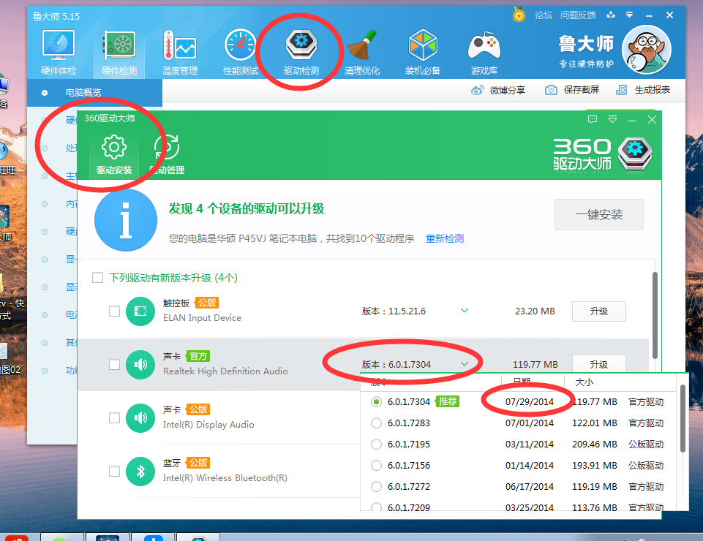Click 保存截屏 camera button
703x541 pixels.
click(572, 90)
